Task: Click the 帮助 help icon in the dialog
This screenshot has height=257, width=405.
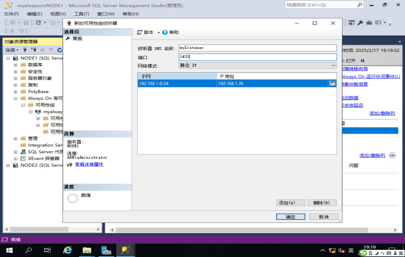Action: pyautogui.click(x=165, y=32)
